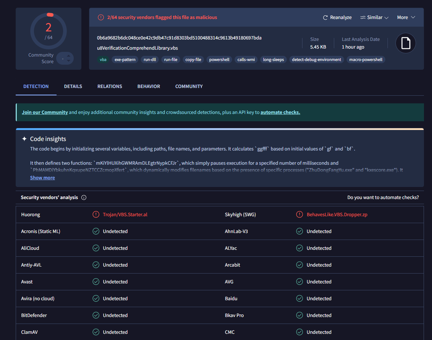Click the vba tag
Image resolution: width=432 pixels, height=340 pixels.
click(103, 60)
